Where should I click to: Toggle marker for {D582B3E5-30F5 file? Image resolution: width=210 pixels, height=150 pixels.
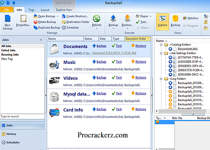tap(170, 66)
